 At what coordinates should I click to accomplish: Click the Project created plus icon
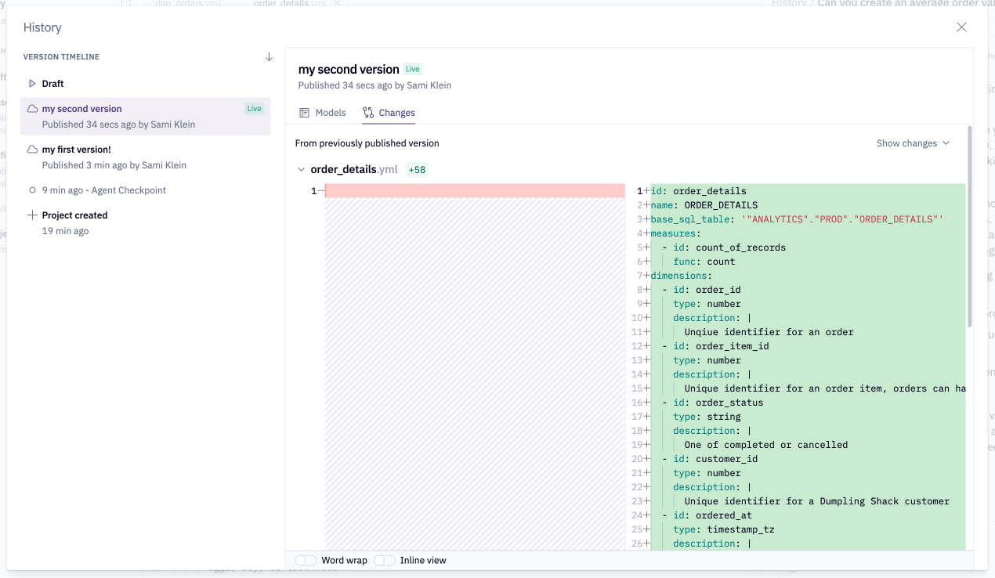pos(32,215)
